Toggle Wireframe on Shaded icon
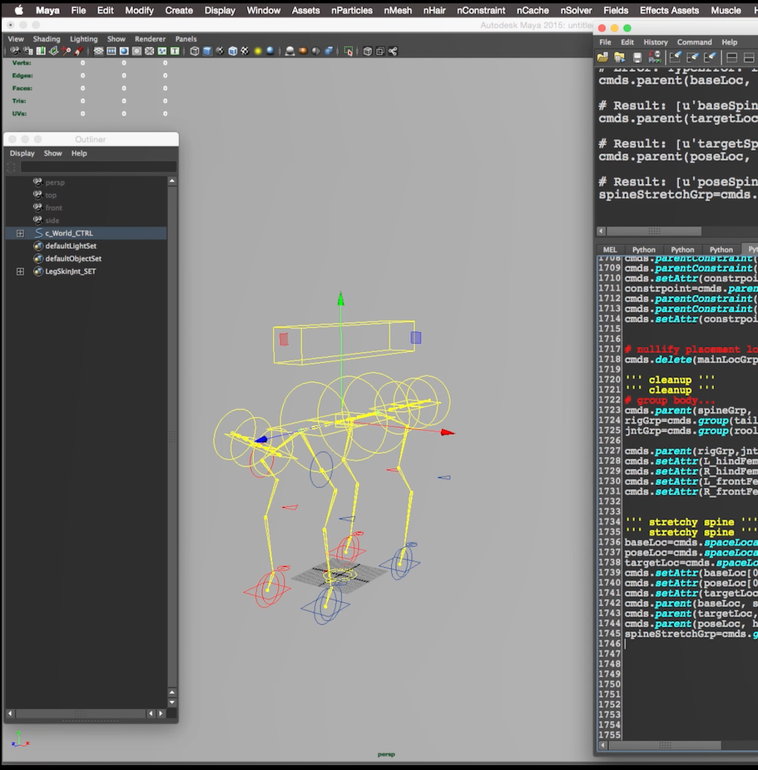The height and width of the screenshot is (770, 758). click(233, 51)
